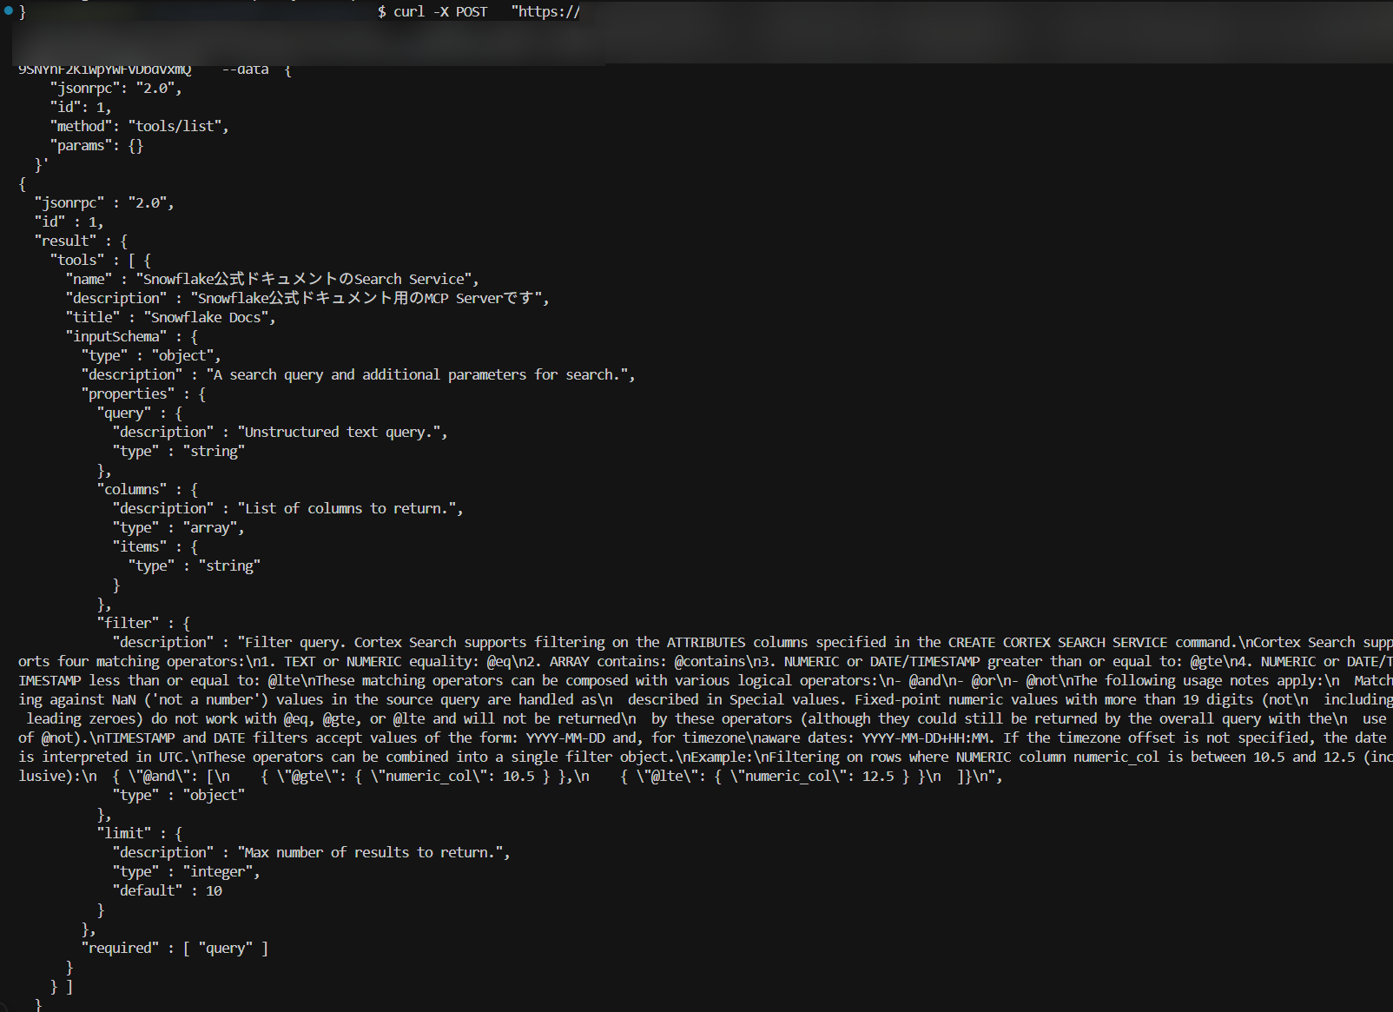Click the "inputSchema" key
The width and height of the screenshot is (1393, 1012).
(117, 337)
